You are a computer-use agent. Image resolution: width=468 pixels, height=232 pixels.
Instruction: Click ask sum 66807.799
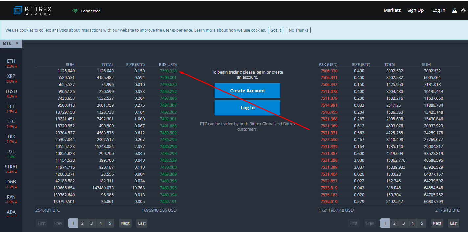[434, 201]
